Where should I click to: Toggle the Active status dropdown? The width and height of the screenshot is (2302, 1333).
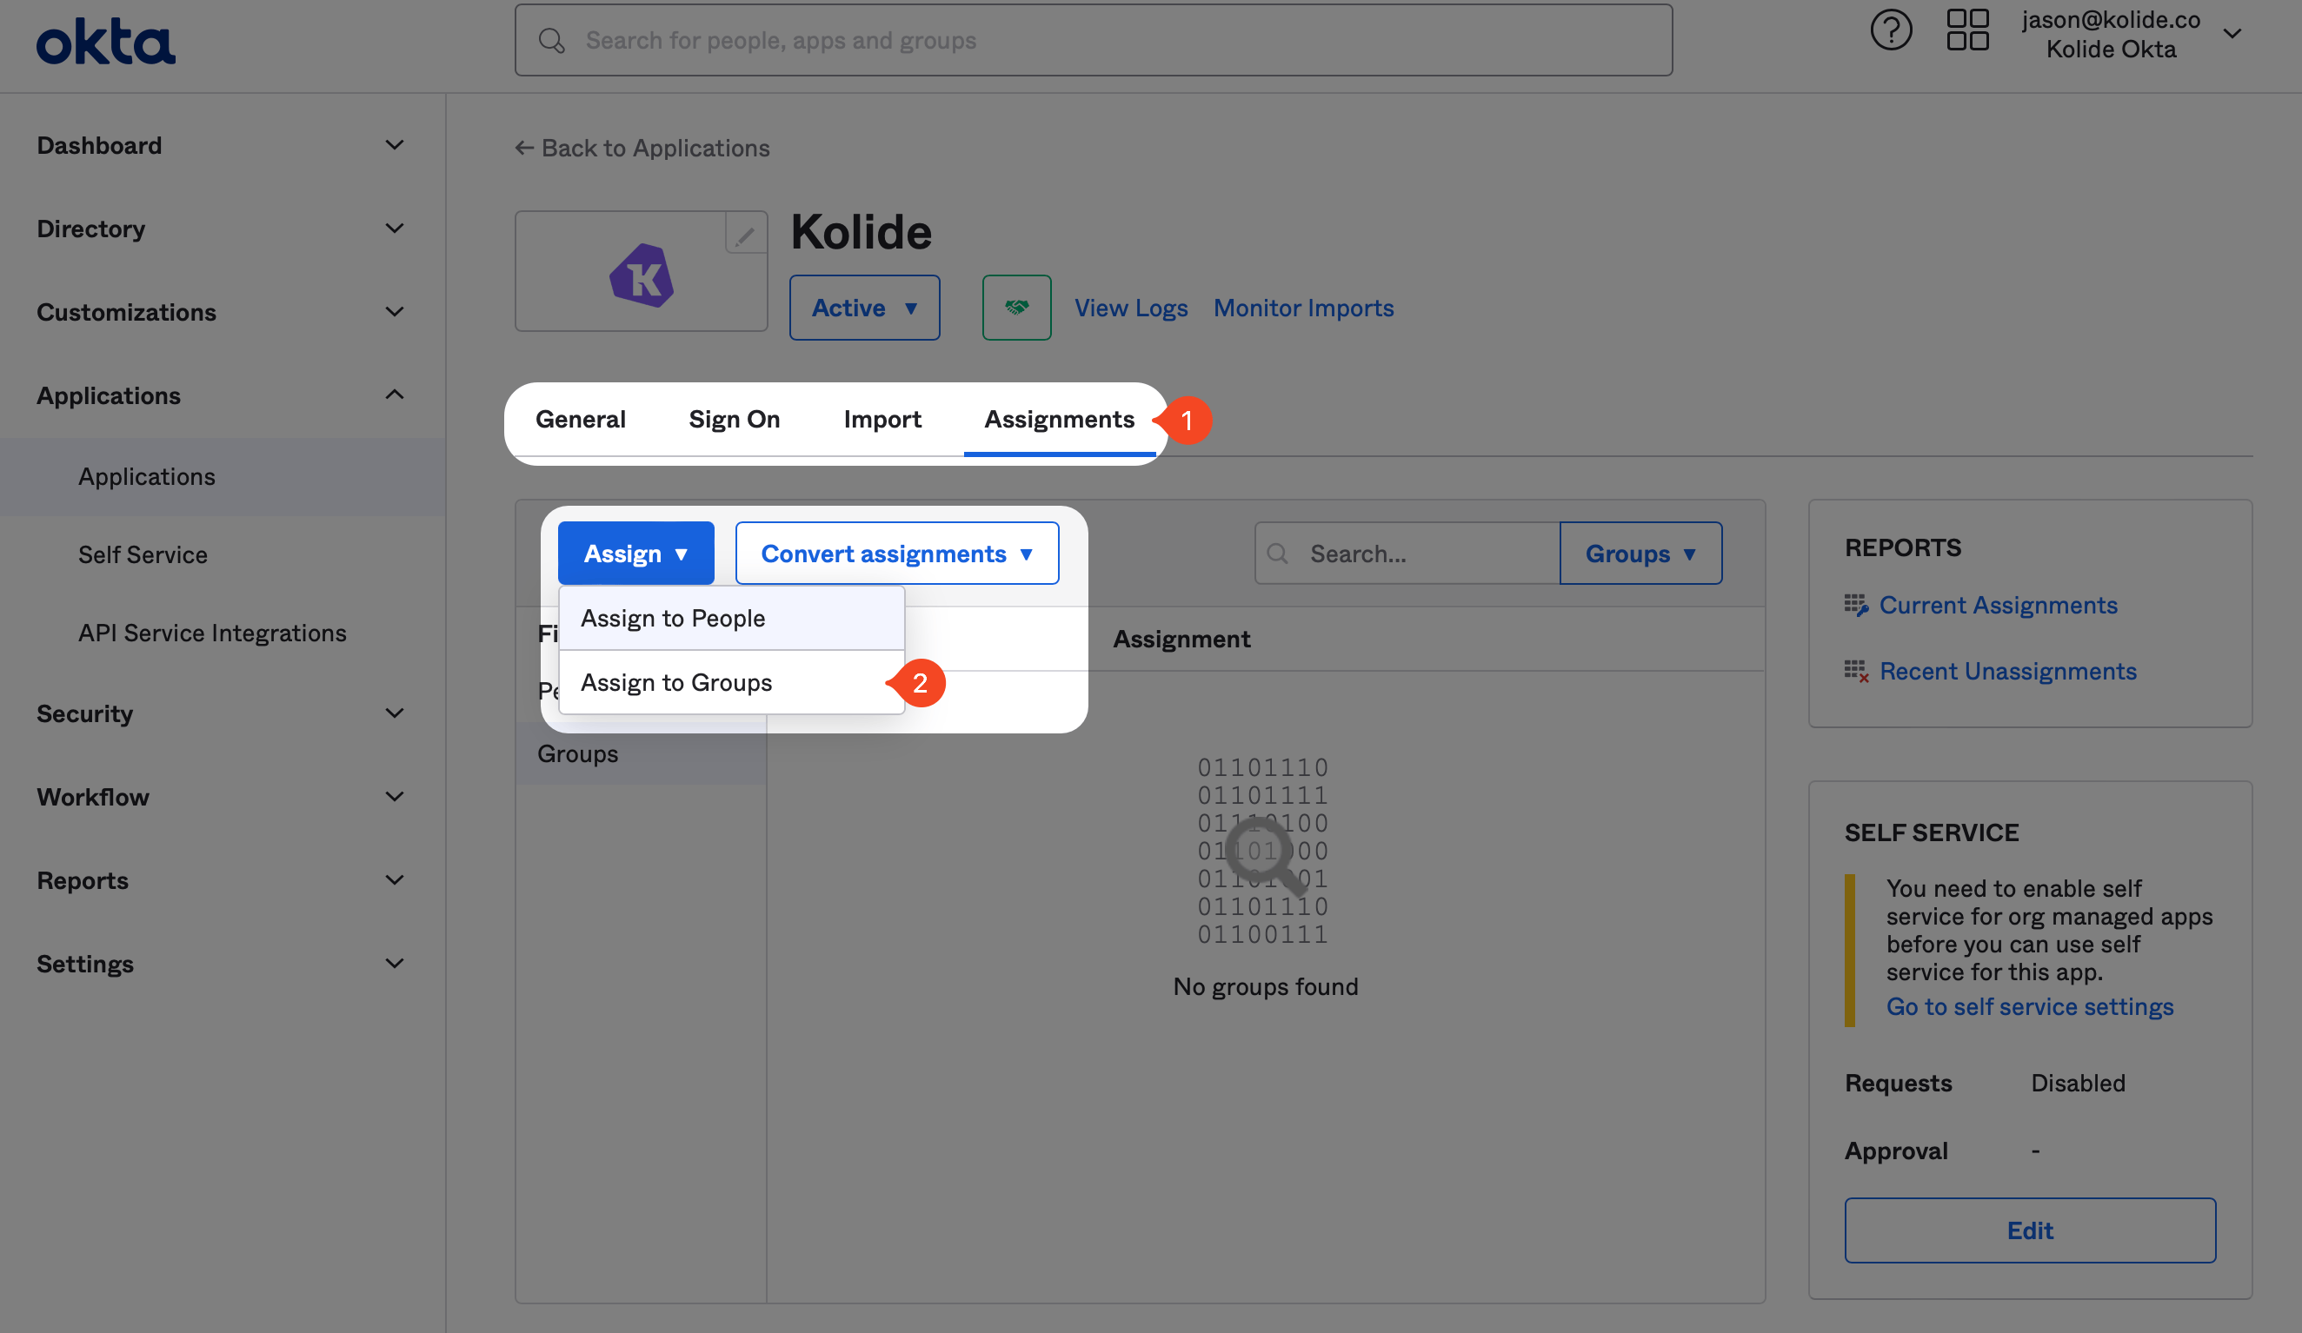pos(863,306)
